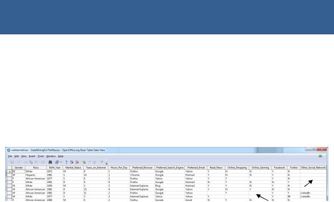
Task: Open the File menu
Action: pos(10,156)
